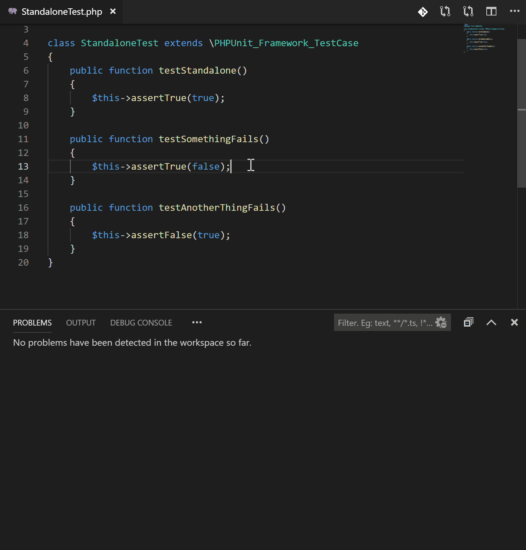Maximize panel size chevron up

[491, 323]
